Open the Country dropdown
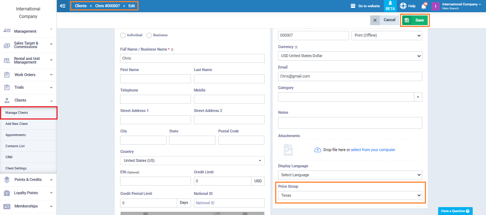 pos(192,161)
